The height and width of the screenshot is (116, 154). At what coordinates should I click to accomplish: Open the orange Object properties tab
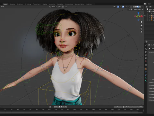click(x=146, y=69)
